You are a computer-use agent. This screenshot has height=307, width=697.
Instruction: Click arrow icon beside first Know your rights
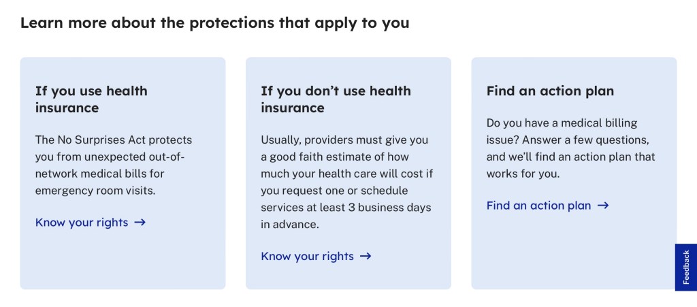click(140, 223)
